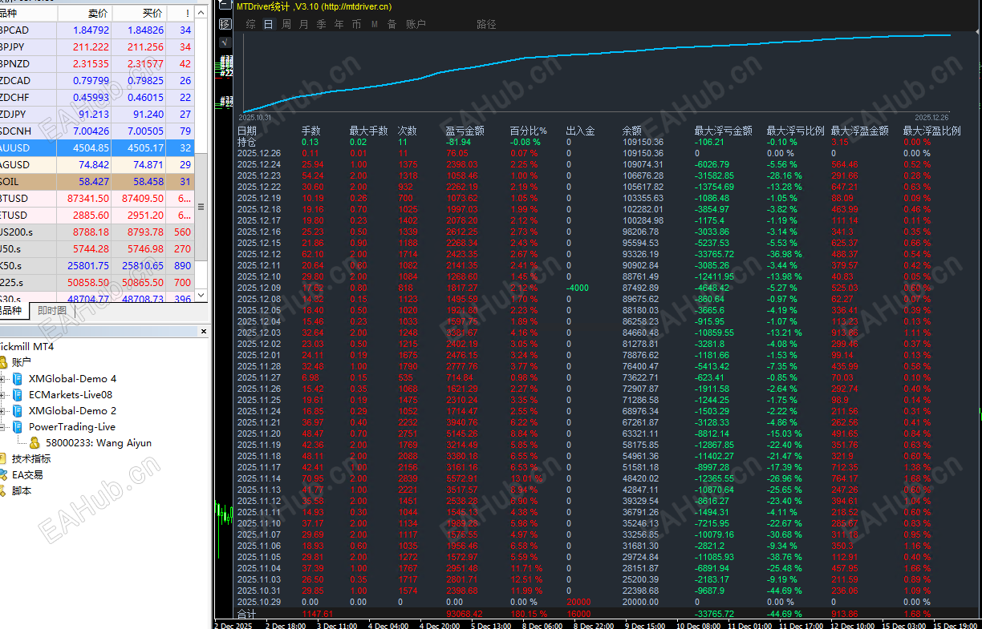Select the Market Watch row with bid 87341.50
This screenshot has height=629, width=982.
click(98, 198)
